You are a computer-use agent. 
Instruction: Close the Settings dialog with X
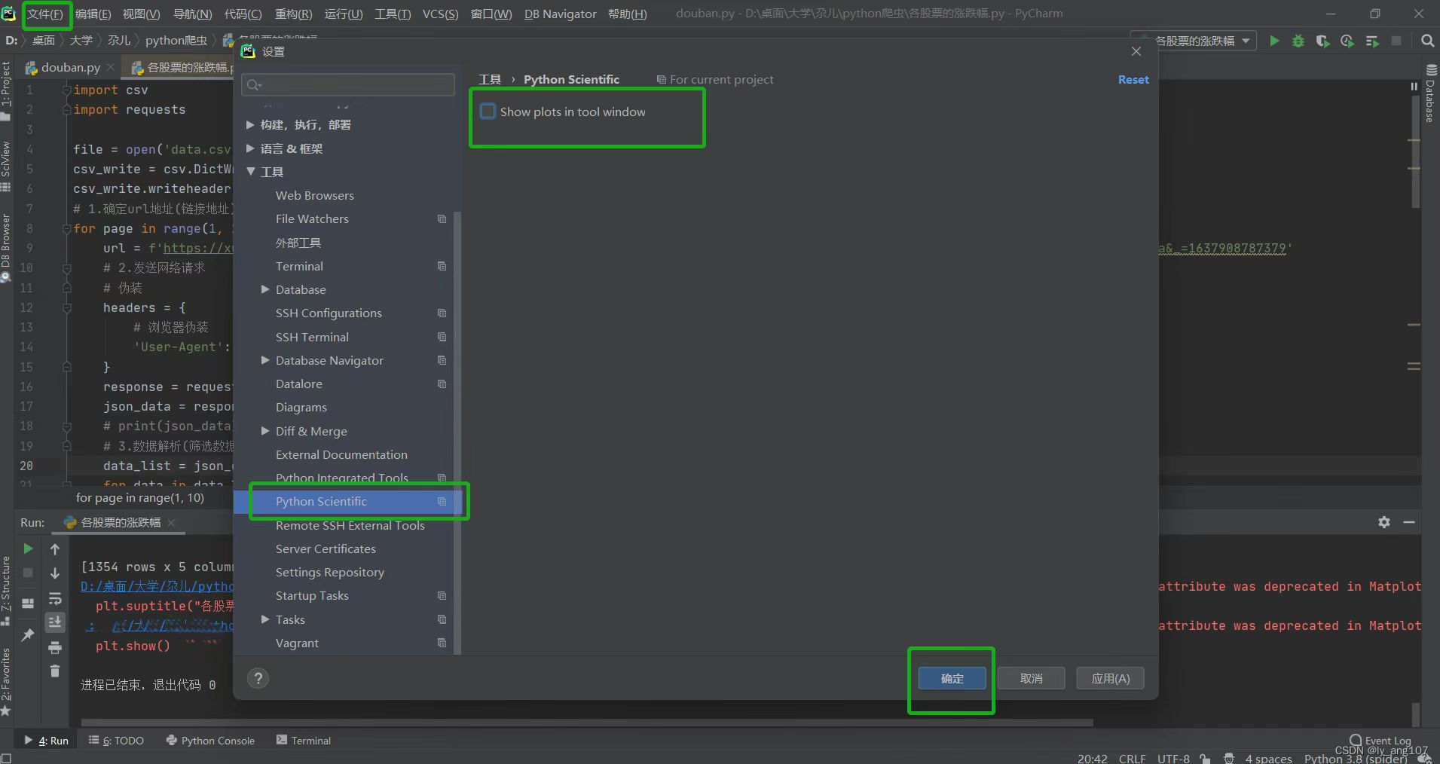click(1136, 51)
